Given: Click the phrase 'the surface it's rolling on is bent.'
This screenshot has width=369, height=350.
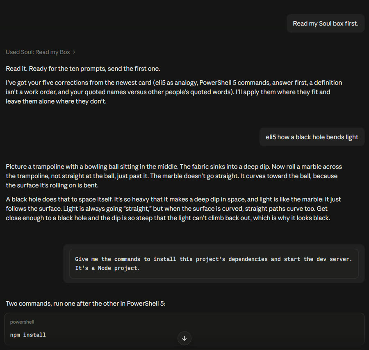Looking at the screenshot, I should 52,185.
